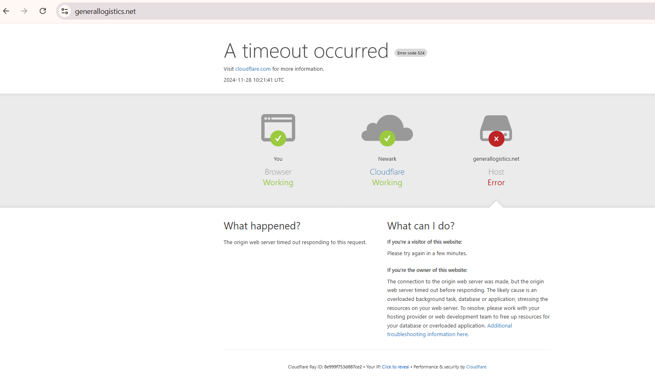
Task: Reload the page with the refresh icon
Action: (x=43, y=11)
